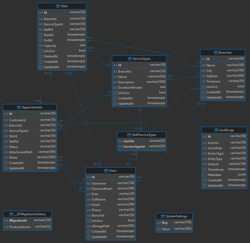This screenshot has height=243, width=250.
Task: Click checkbox icon beside Branches IsActive
Action: 203,87
